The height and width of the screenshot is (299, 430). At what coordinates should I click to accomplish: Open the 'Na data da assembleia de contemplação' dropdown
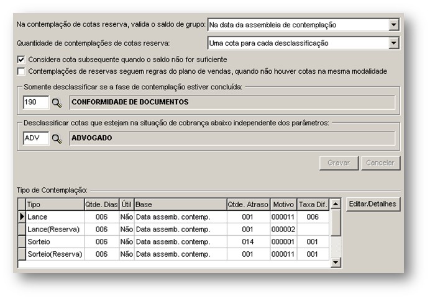point(393,25)
